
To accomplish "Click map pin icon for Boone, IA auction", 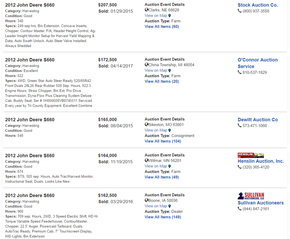I will (169, 206).
